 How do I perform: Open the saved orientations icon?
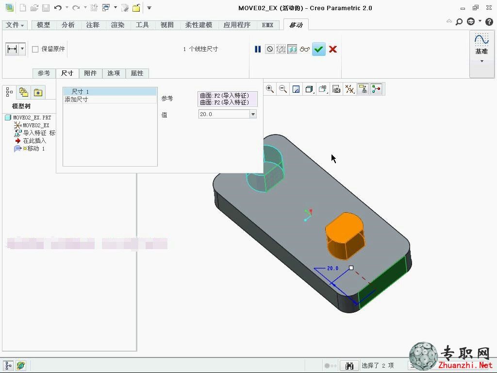tap(323, 89)
